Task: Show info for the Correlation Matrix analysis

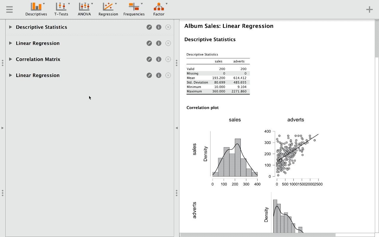Action: (158, 59)
